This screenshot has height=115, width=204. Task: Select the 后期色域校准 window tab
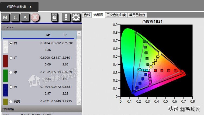(19, 7)
